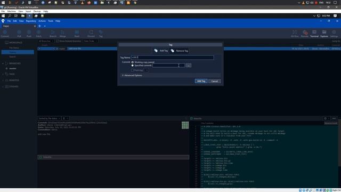Open the Push tag remote dropdown

point(147,70)
